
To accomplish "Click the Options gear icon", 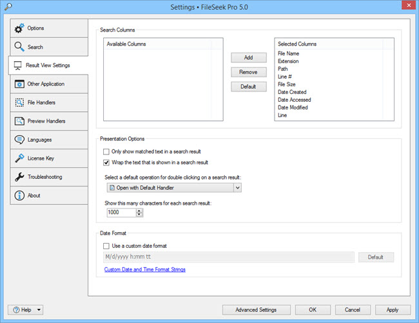I will pos(19,28).
